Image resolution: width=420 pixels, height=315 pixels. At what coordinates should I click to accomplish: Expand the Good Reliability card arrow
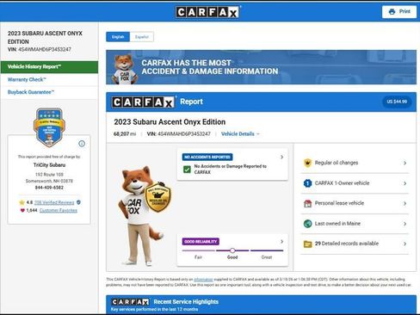(x=281, y=242)
